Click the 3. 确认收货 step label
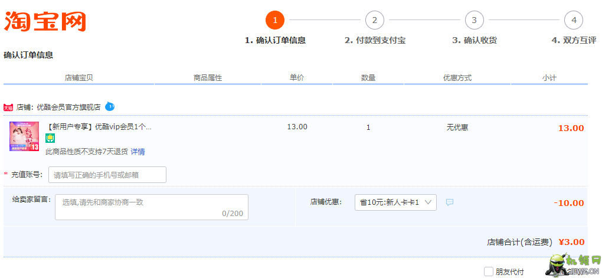This screenshot has width=602, height=278. [x=475, y=40]
